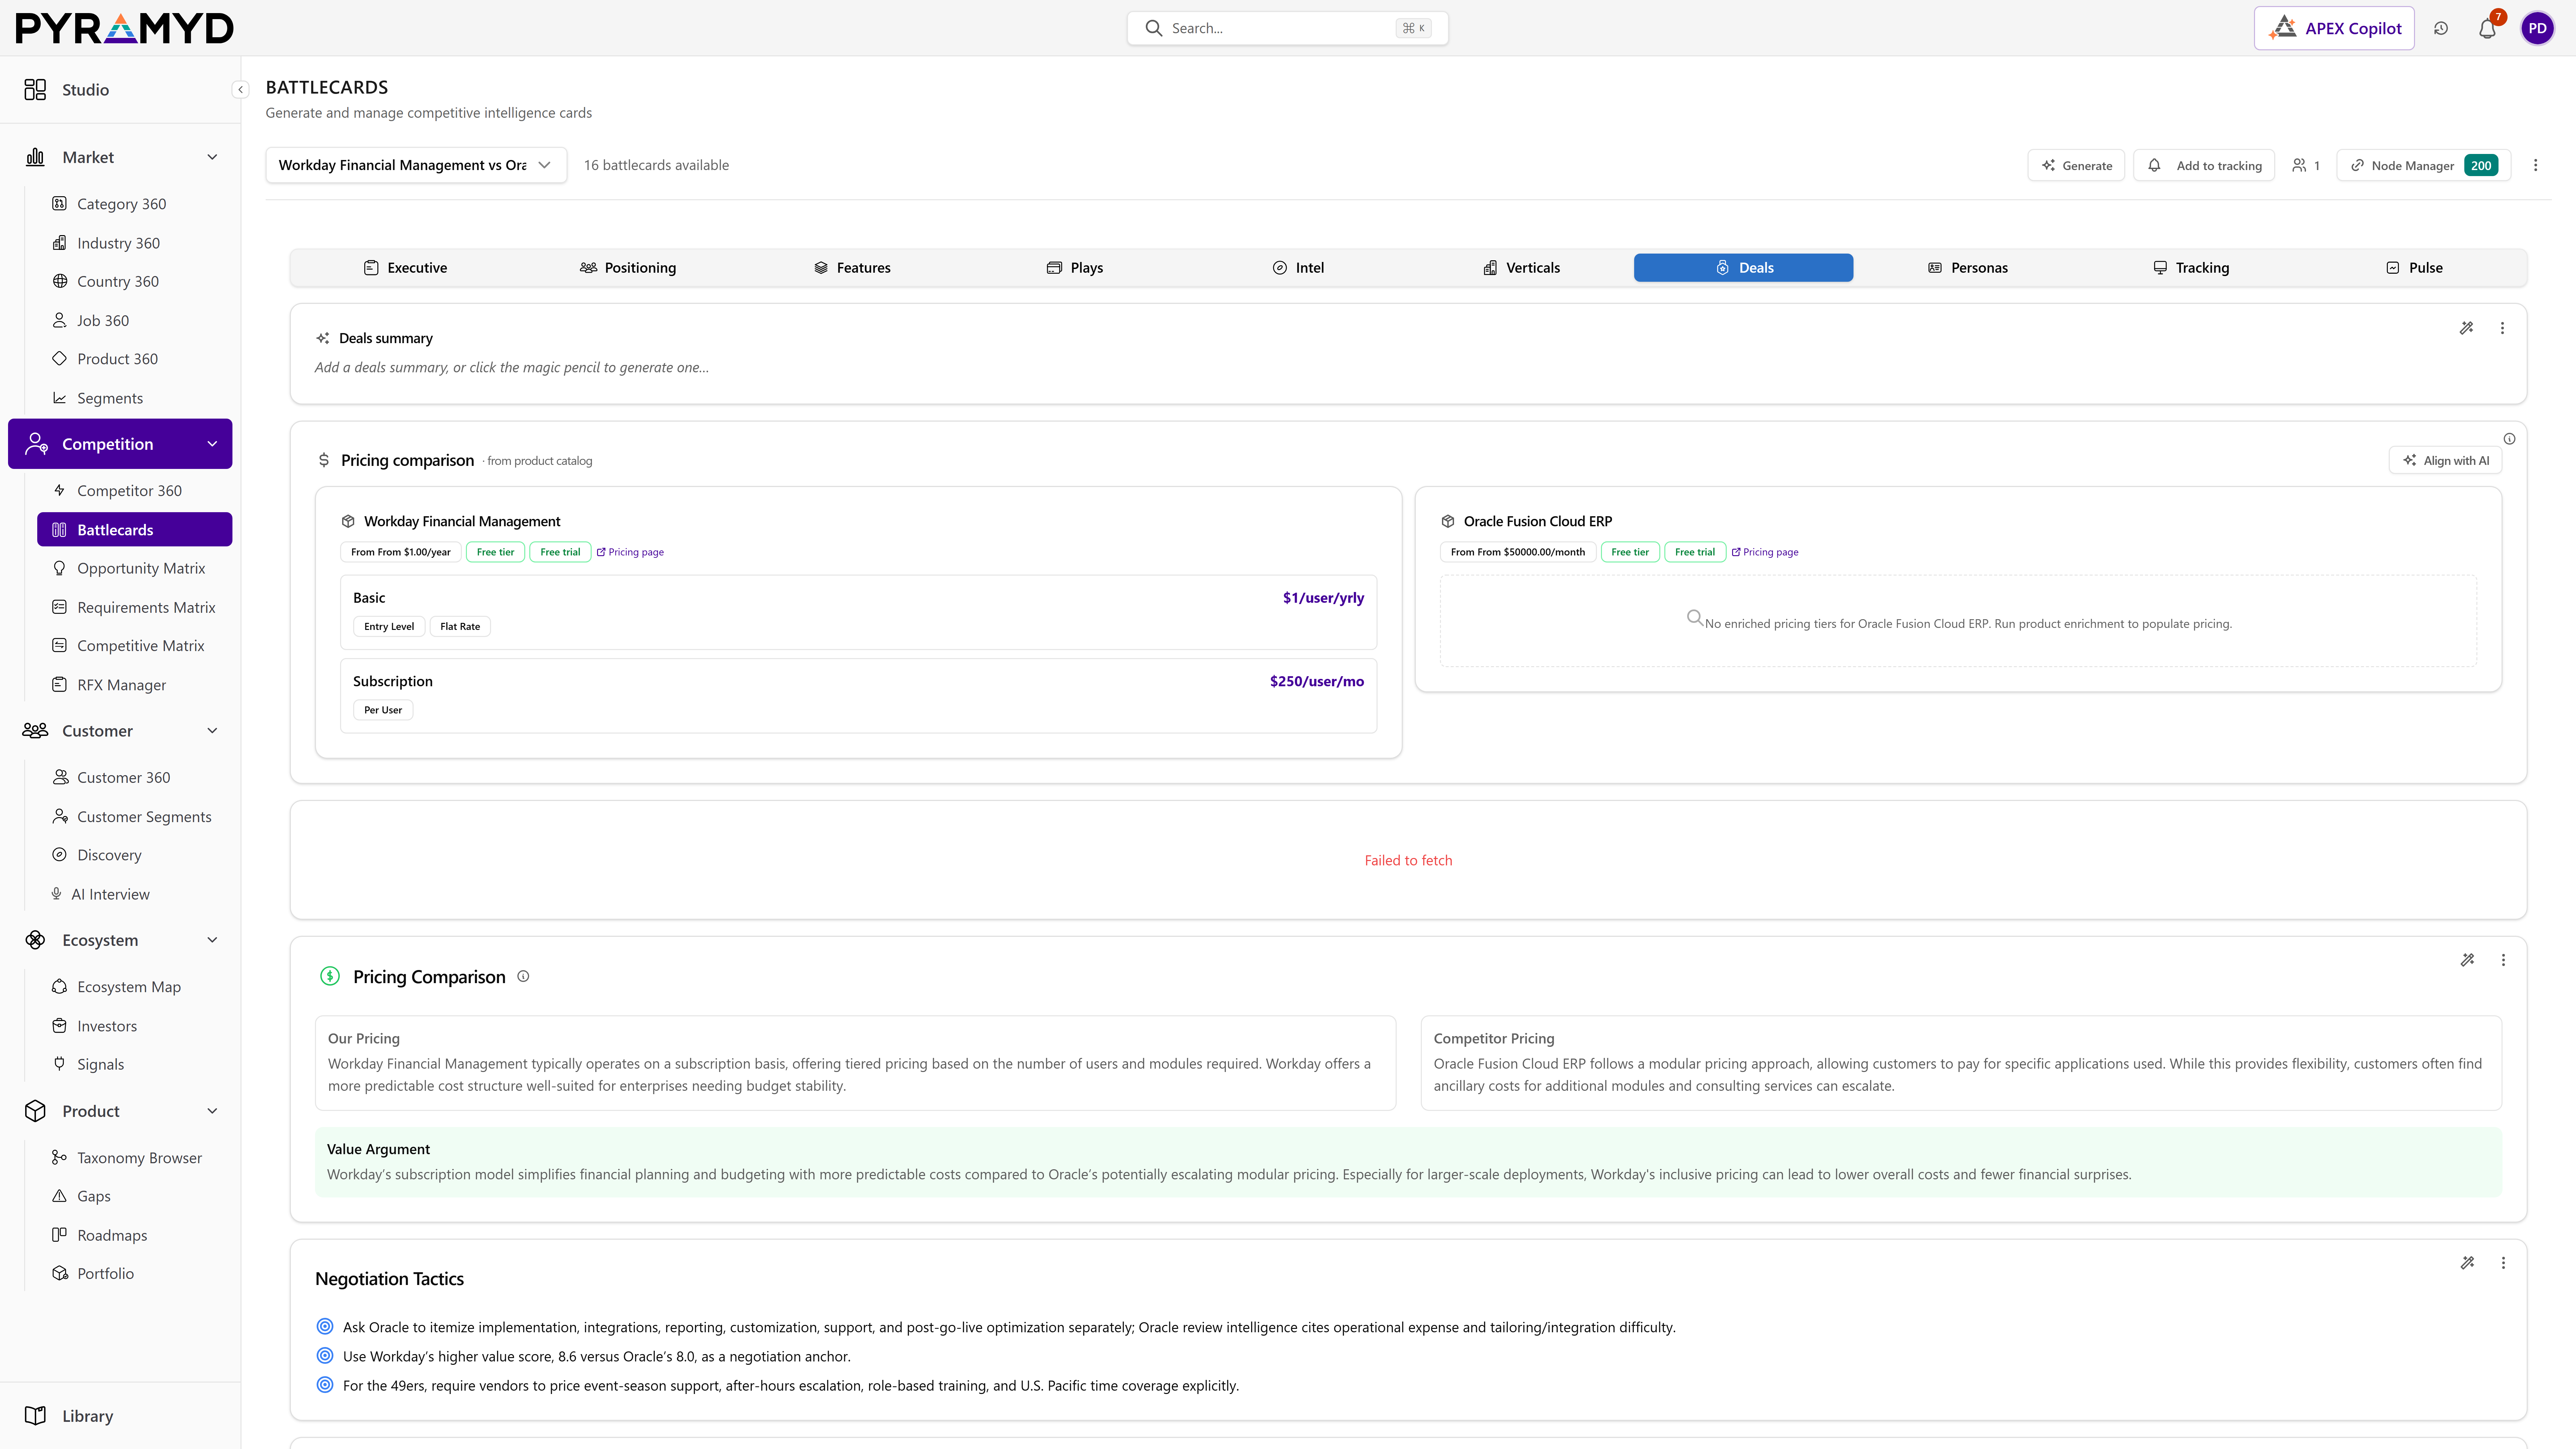Open Negotiation Tactics three-dot menu
This screenshot has height=1449, width=2576.
click(x=2503, y=1263)
